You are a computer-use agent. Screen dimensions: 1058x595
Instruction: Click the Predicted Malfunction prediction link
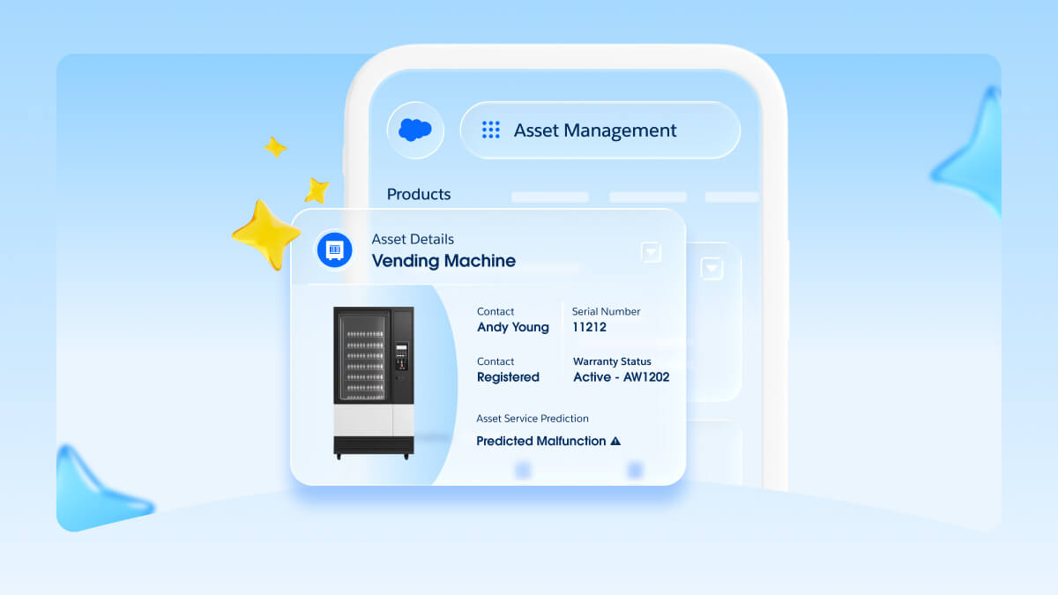point(540,441)
